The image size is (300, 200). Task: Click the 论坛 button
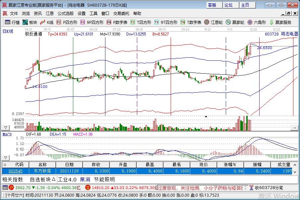click(231, 5)
